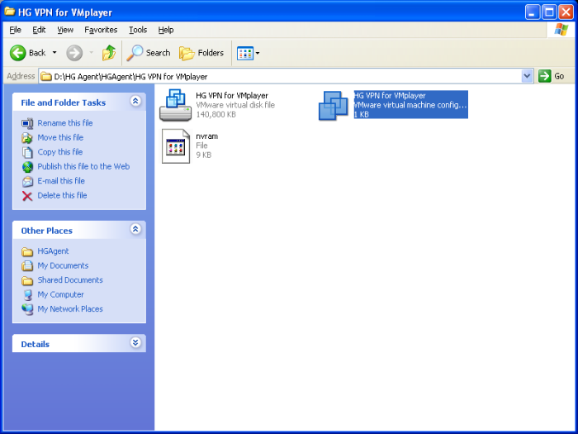The width and height of the screenshot is (578, 434).
Task: Click the My Network Places icon
Action: click(x=27, y=309)
